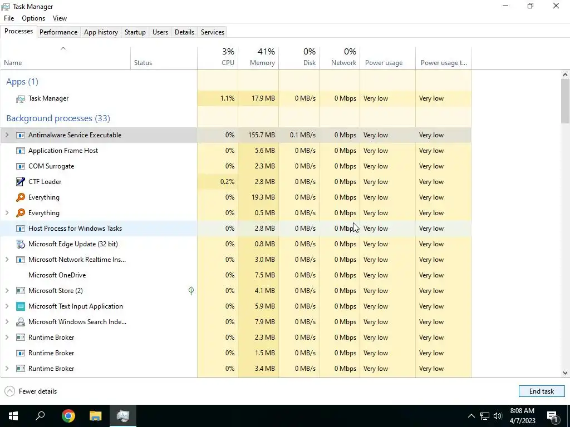570x427 pixels.
Task: Expand Microsoft Network Realtime Inspection row
Action: click(7, 260)
